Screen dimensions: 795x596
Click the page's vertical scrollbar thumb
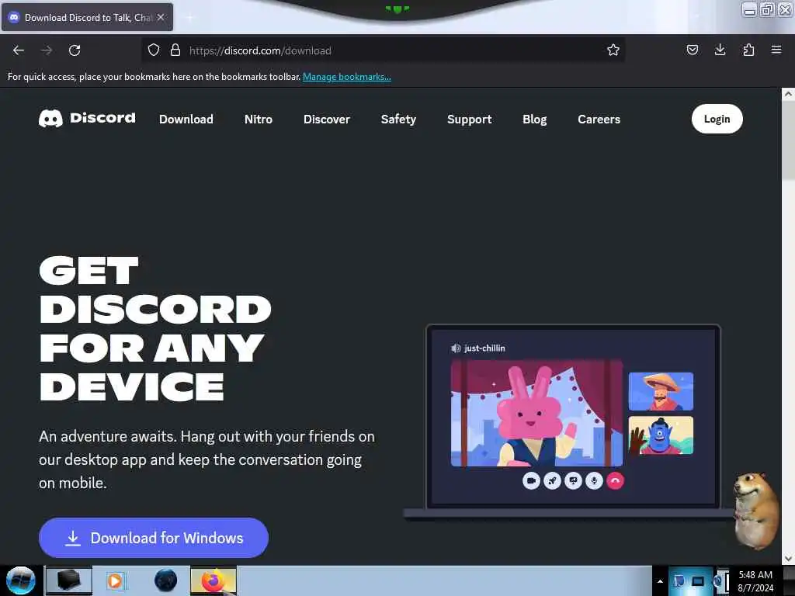pyautogui.click(x=788, y=140)
